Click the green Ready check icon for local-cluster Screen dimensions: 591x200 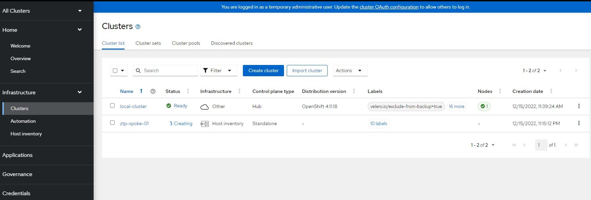pos(169,106)
